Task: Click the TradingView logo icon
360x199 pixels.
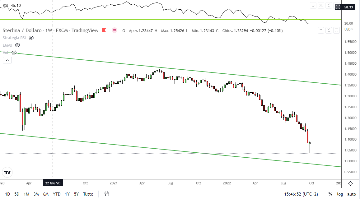Action: point(7,172)
